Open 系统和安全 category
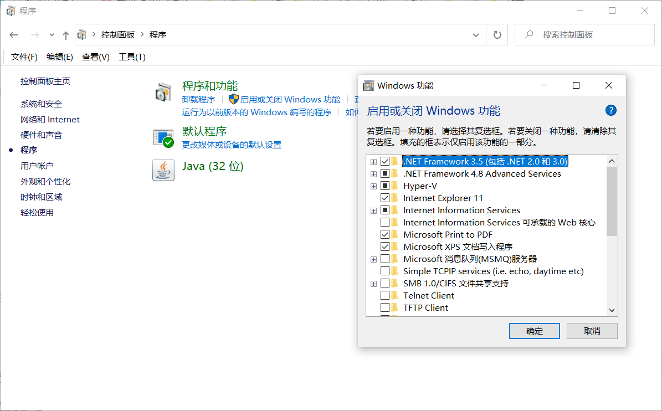The height and width of the screenshot is (411, 662). (41, 104)
